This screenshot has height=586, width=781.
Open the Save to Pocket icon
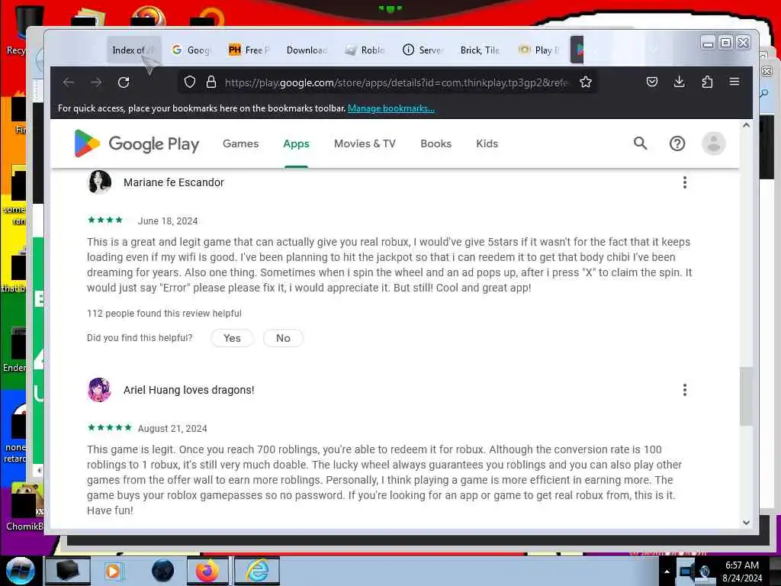click(652, 82)
